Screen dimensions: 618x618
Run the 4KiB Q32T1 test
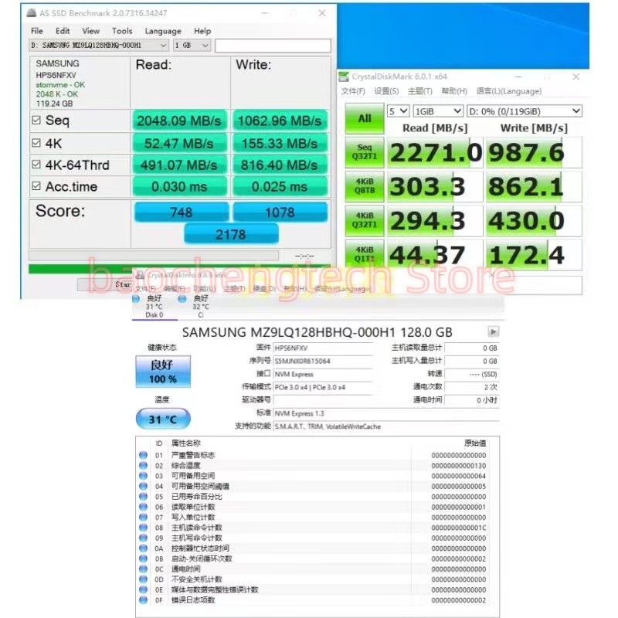pyautogui.click(x=365, y=220)
